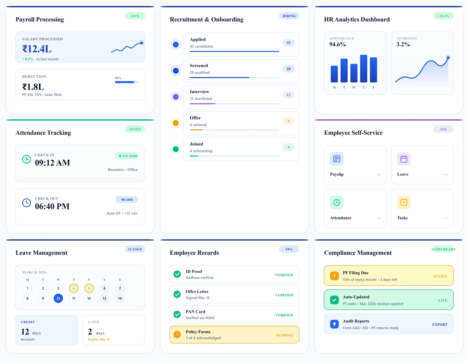Click the 9H 28M duration pill
Screen dimensions: 469x362
click(127, 199)
